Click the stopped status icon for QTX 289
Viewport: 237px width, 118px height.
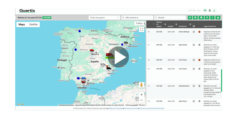coord(199,86)
